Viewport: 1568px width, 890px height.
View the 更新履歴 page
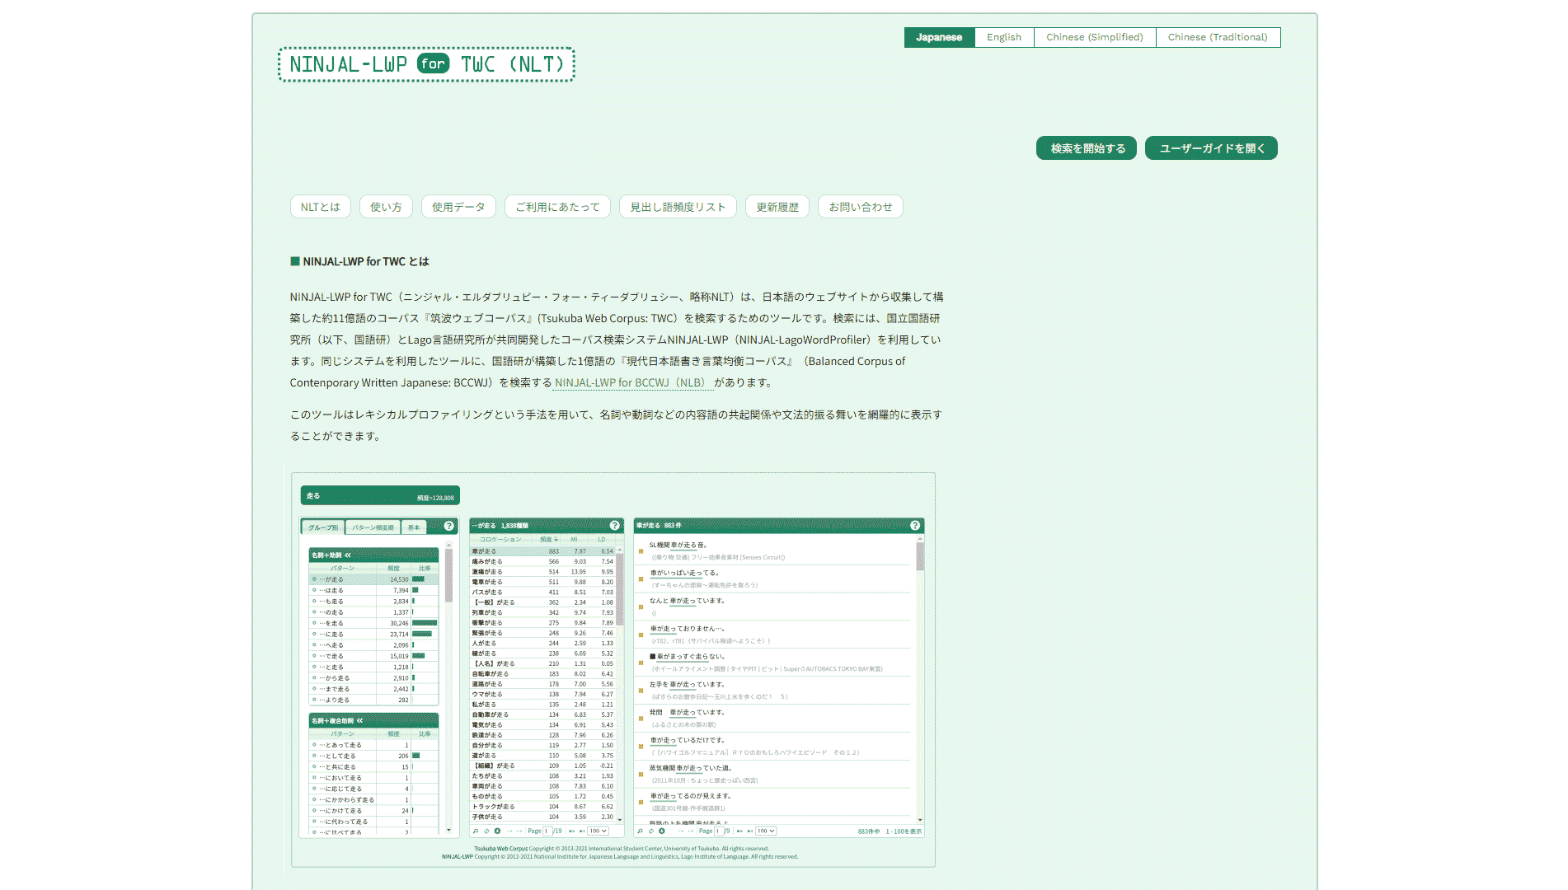[777, 207]
